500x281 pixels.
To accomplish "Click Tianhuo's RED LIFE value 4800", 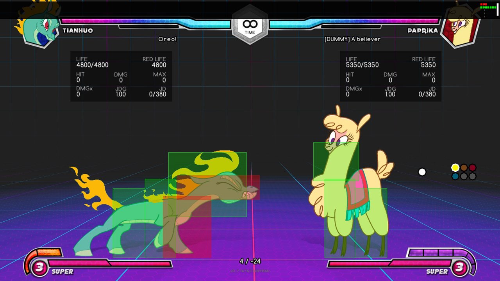I will [x=159, y=65].
